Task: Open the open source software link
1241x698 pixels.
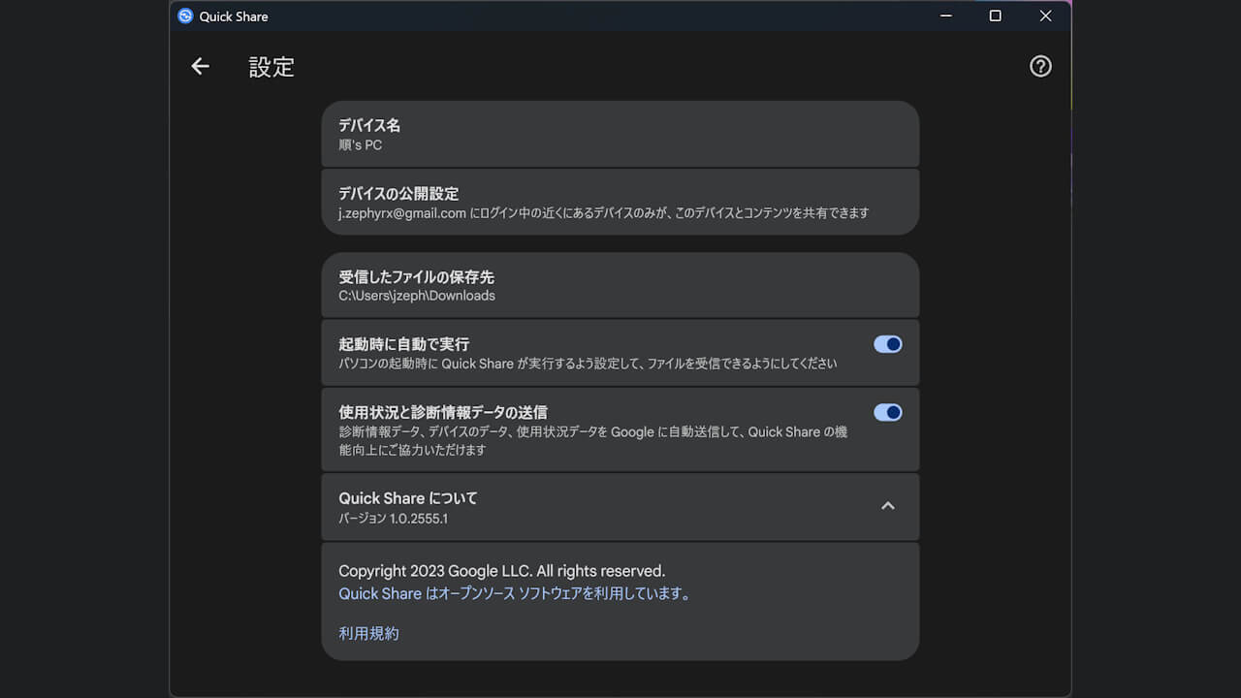Action: pos(516,593)
